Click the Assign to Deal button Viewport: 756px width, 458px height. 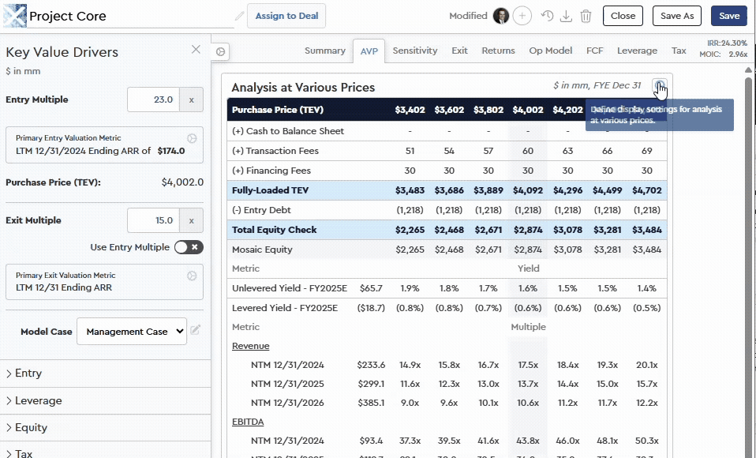(x=286, y=15)
